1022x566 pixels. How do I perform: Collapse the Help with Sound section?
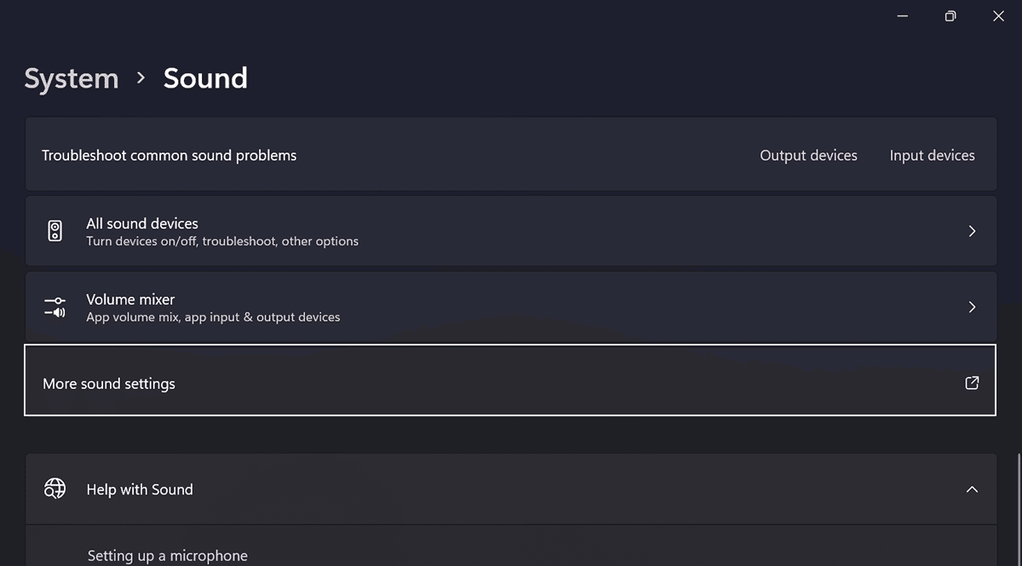[x=972, y=489]
